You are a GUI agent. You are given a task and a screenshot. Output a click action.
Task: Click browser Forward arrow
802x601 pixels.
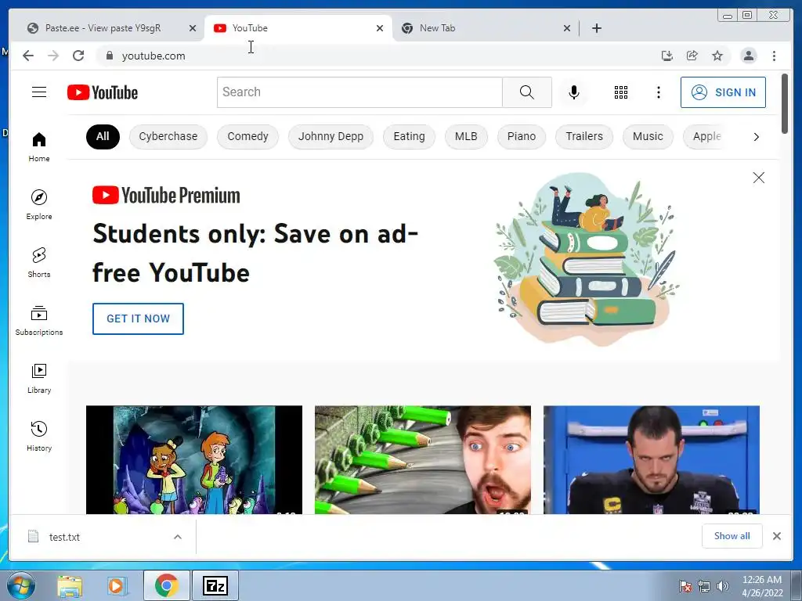pos(53,56)
